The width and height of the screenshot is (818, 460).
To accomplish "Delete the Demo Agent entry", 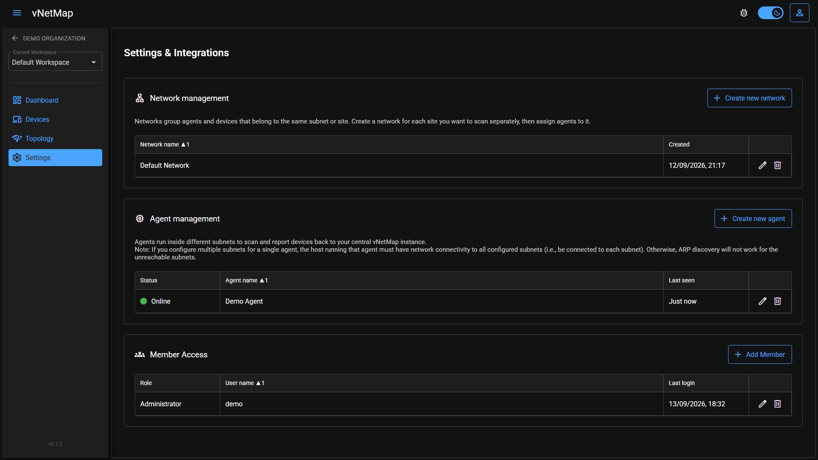I will tap(778, 301).
